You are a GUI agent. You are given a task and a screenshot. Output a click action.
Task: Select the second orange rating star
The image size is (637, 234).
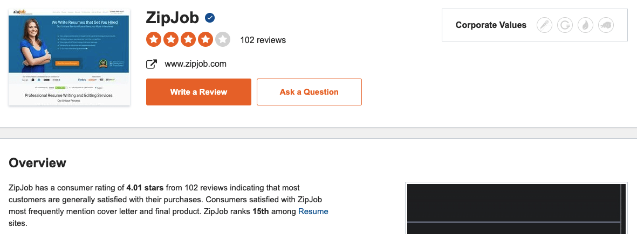point(171,40)
